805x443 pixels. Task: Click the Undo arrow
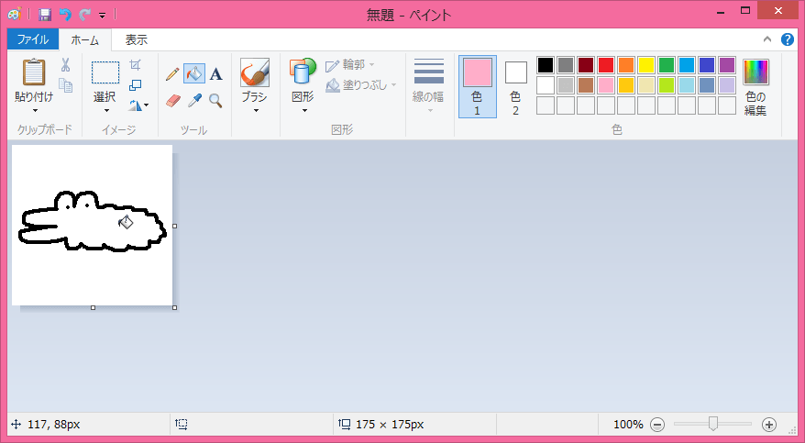65,15
